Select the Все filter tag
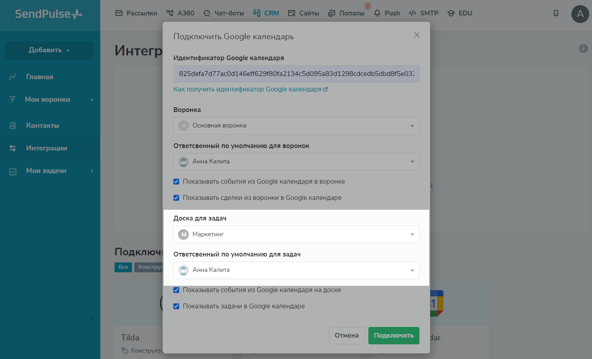This screenshot has width=592, height=359. click(x=123, y=267)
